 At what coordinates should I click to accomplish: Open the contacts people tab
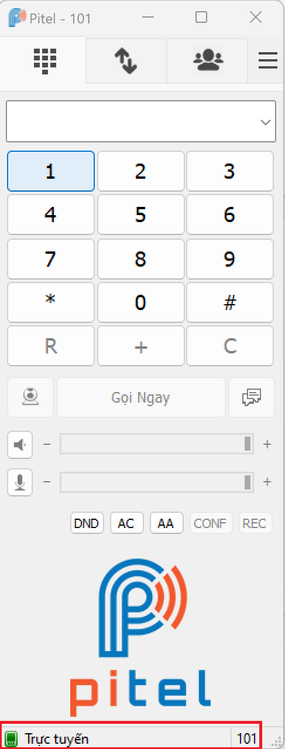tap(208, 60)
